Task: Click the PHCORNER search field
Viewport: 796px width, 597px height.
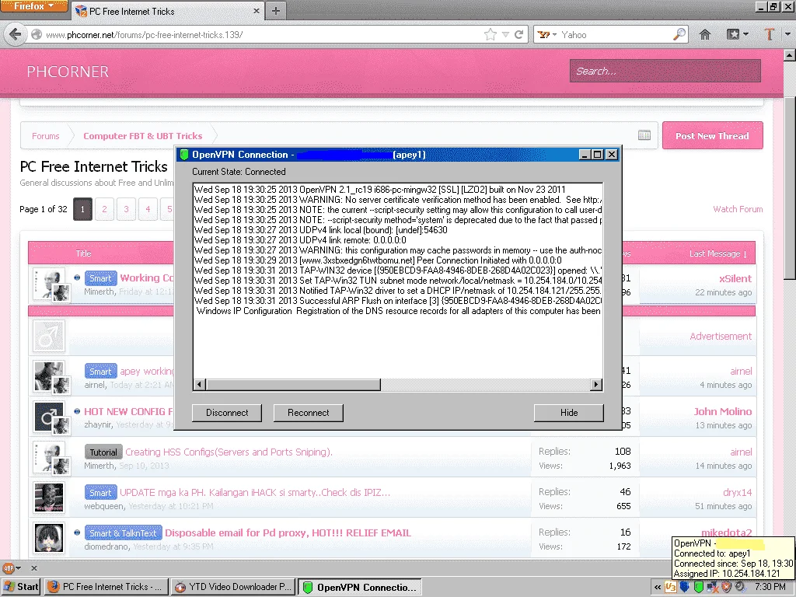Action: (x=665, y=71)
